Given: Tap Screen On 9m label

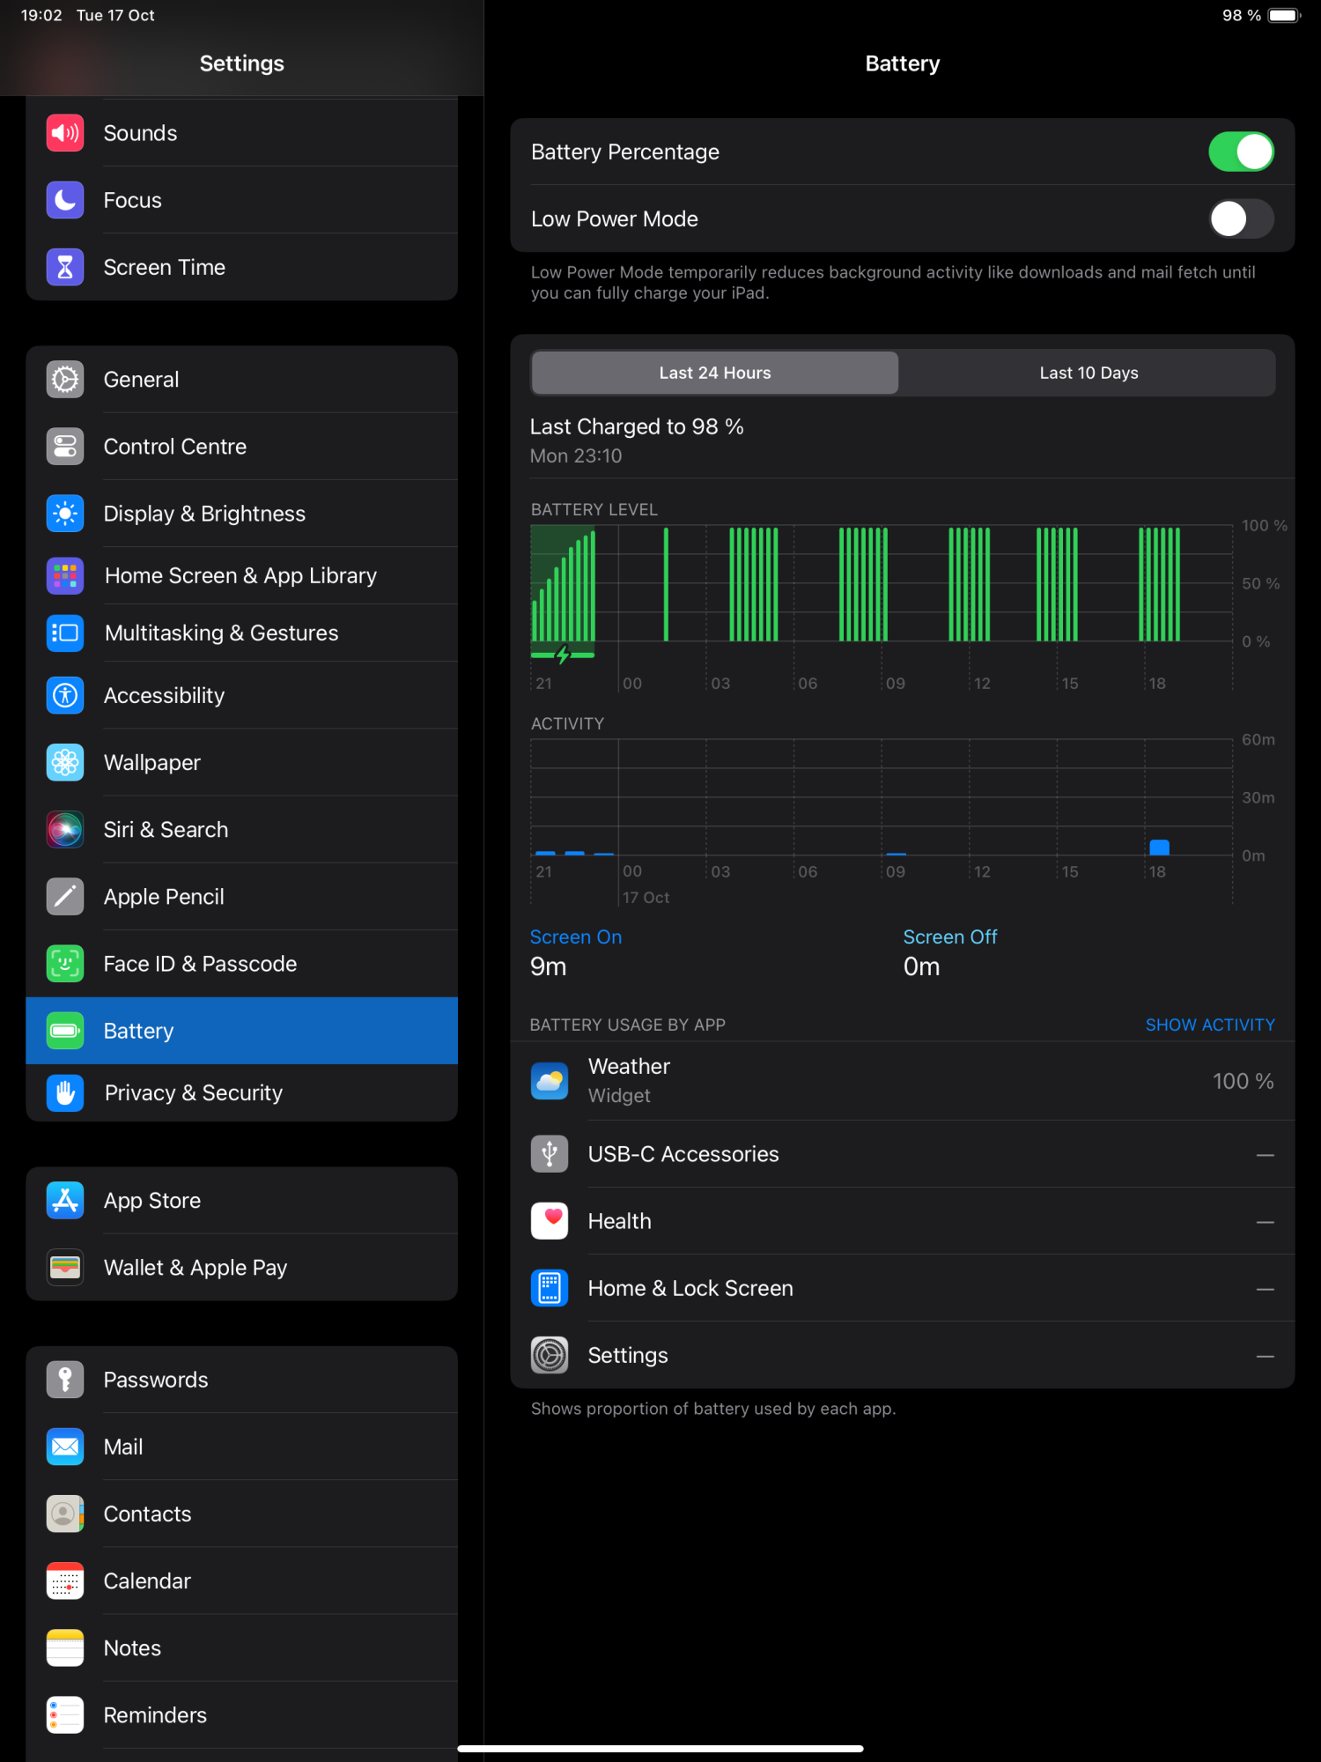Looking at the screenshot, I should 576,952.
